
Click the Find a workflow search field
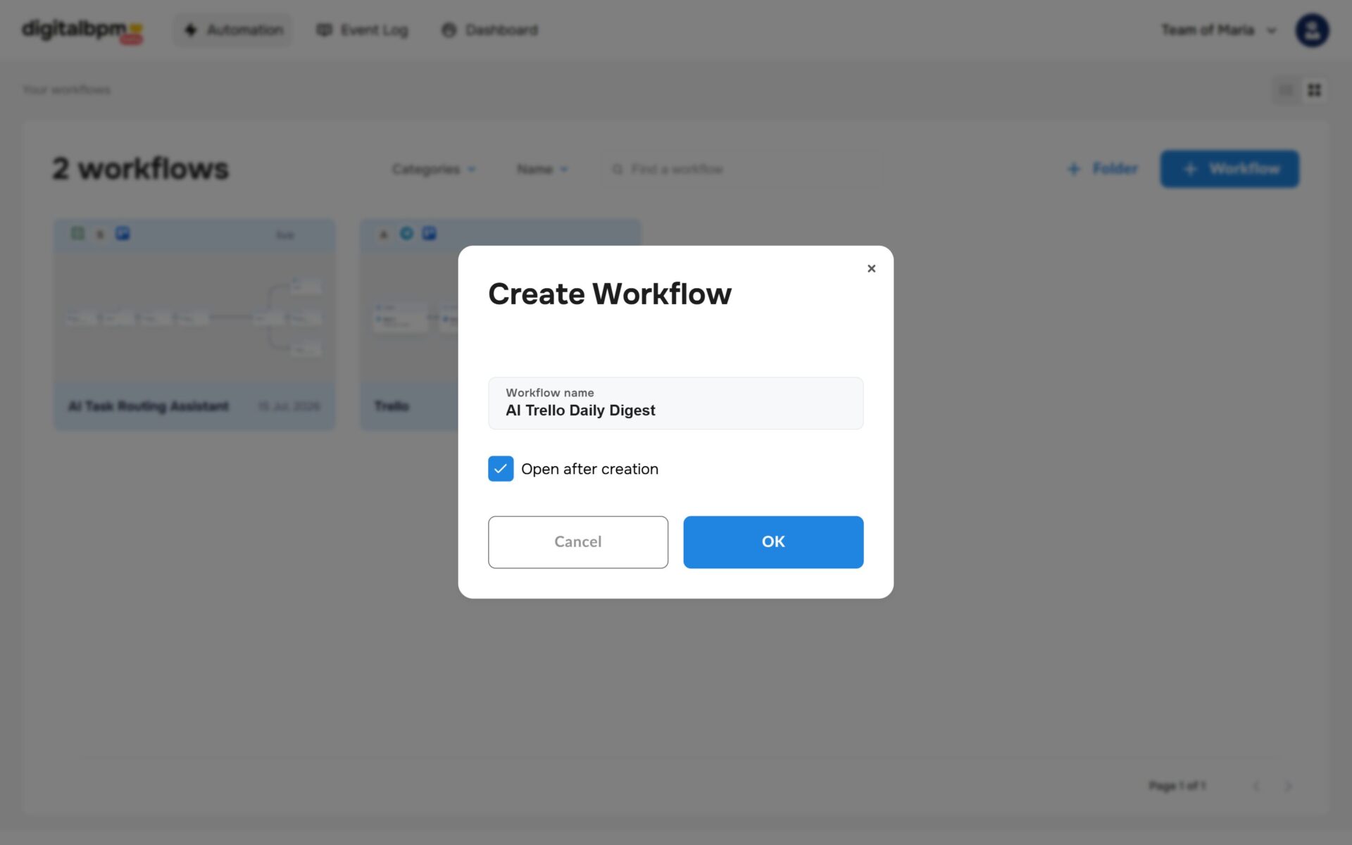[x=742, y=169]
